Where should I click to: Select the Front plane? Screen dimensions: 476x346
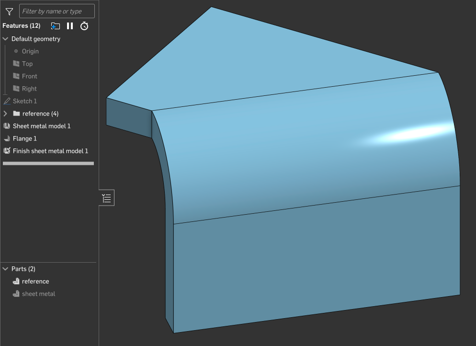pyautogui.click(x=29, y=76)
